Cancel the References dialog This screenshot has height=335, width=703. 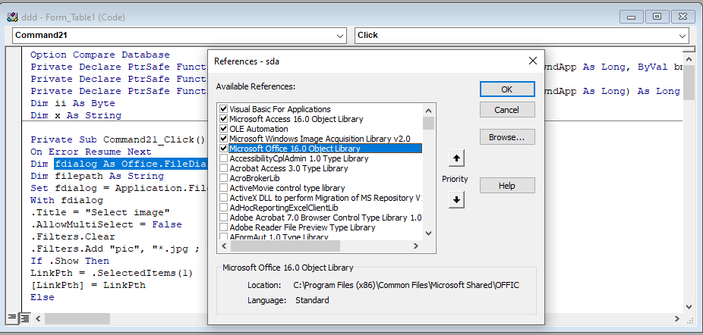pos(506,110)
